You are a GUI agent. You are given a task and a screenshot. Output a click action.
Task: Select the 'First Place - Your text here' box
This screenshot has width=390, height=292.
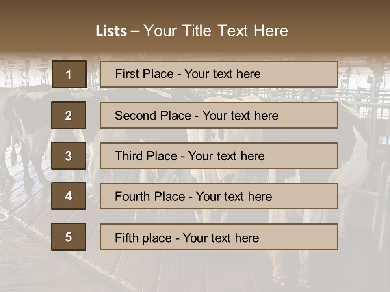point(219,74)
